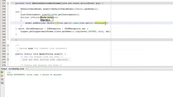Click 'DefaultTableModel model' declaration on line 139
The image size is (173, 97).
click(35, 9)
